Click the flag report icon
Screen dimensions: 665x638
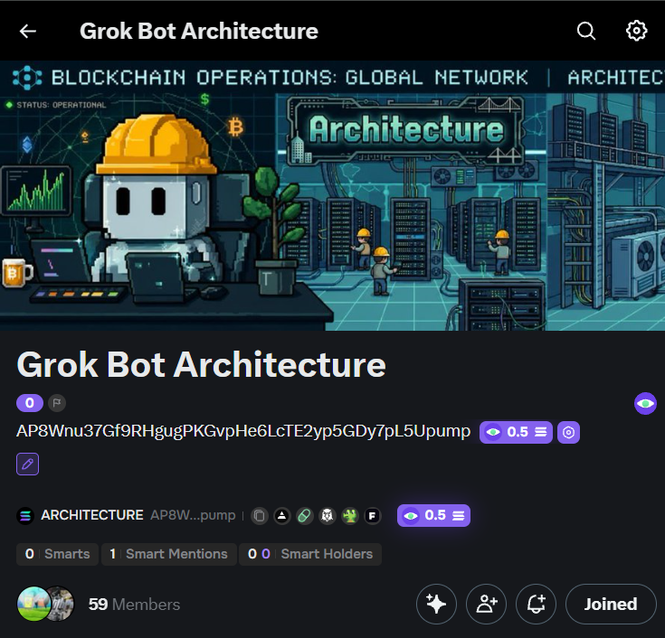tap(57, 403)
